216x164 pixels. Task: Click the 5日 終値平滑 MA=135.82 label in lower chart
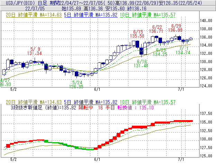pyautogui.click(x=91, y=102)
